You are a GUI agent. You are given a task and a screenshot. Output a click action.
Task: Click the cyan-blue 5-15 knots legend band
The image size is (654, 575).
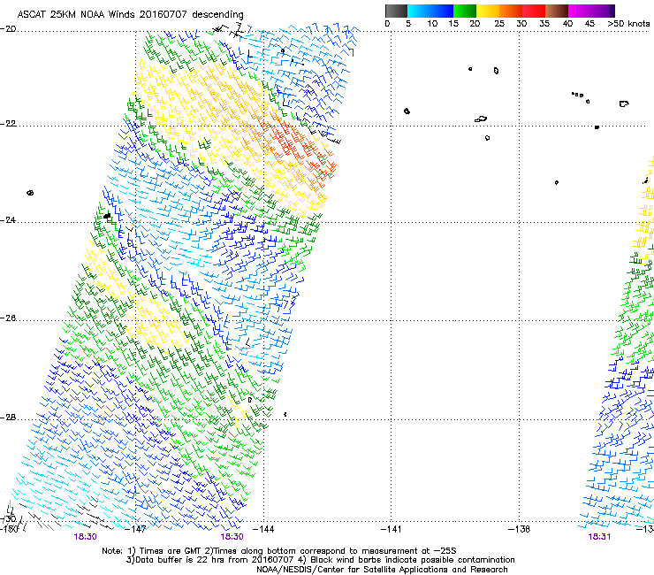430,11
